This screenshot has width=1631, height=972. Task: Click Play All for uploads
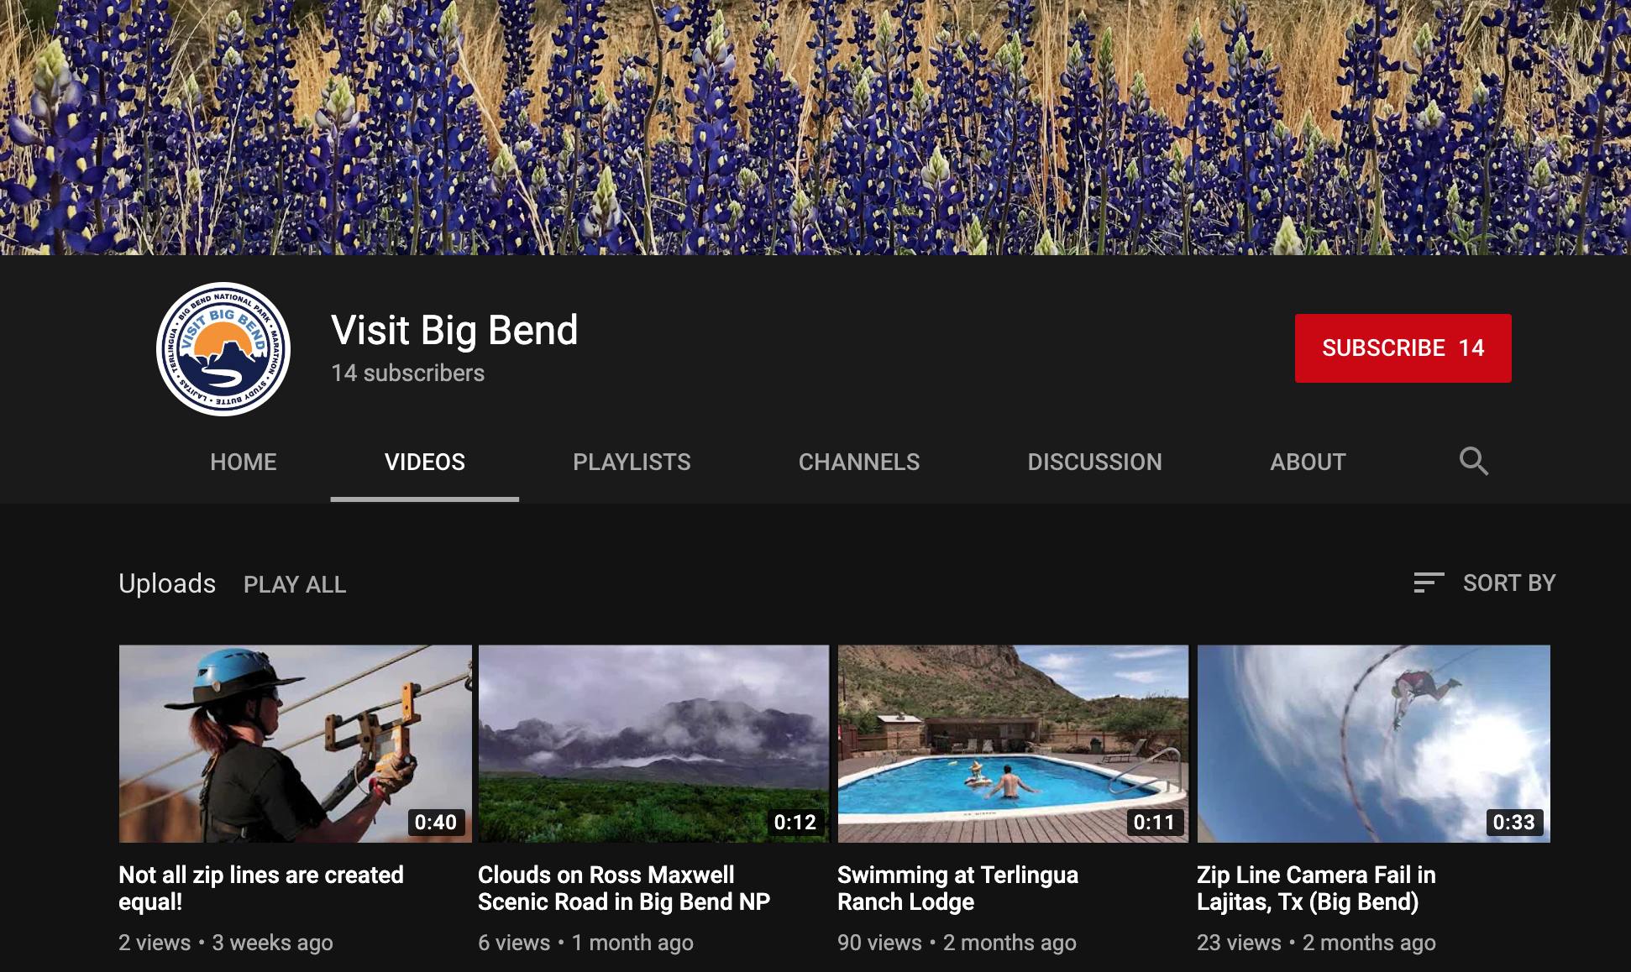coord(295,584)
